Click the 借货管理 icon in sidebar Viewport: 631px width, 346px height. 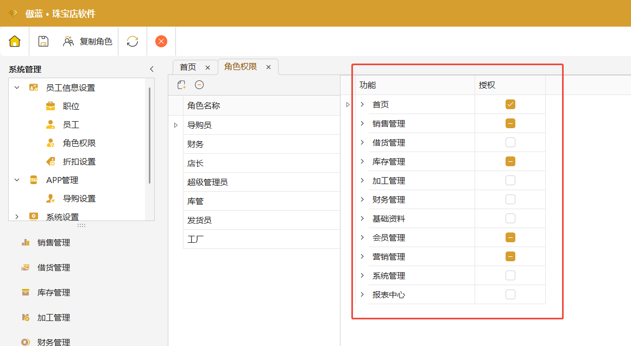pos(26,267)
